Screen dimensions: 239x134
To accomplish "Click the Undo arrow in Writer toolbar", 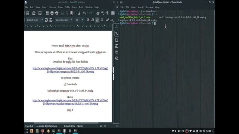I will [84, 13].
